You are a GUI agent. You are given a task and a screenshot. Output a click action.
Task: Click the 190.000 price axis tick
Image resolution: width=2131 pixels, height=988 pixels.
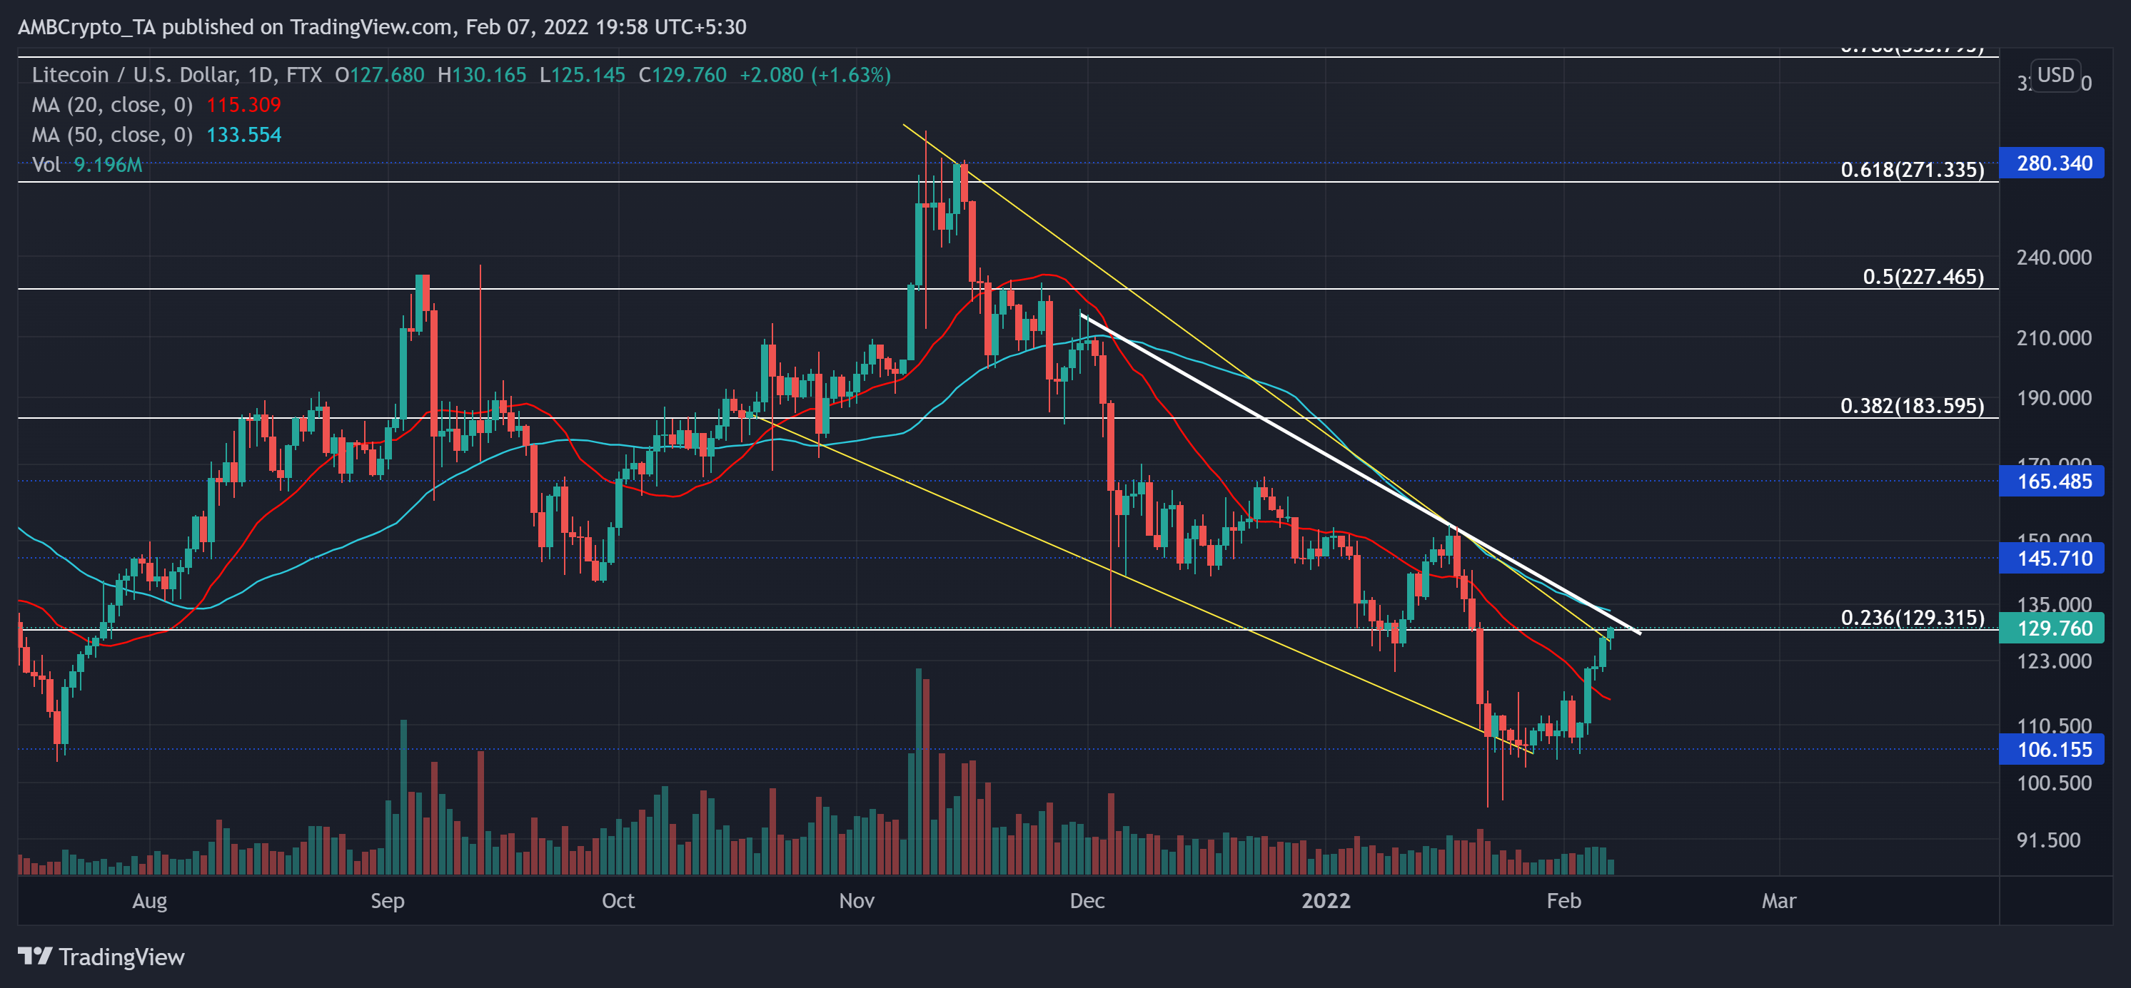(x=2053, y=397)
